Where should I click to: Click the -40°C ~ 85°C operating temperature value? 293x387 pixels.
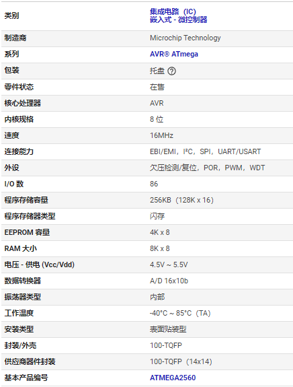pos(180,313)
